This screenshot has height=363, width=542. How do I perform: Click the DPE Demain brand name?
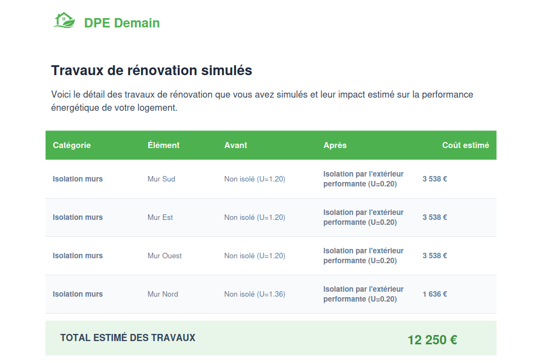point(122,23)
